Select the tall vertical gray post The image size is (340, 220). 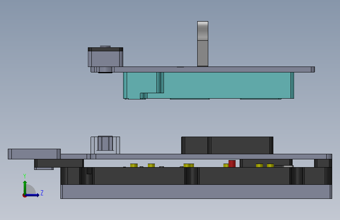[203, 44]
